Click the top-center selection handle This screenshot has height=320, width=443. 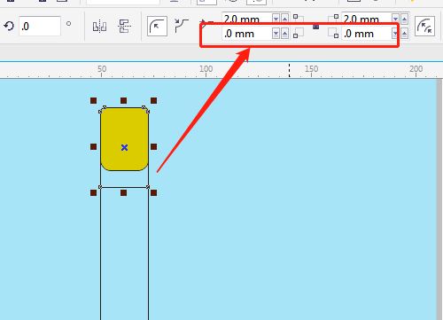(x=124, y=101)
